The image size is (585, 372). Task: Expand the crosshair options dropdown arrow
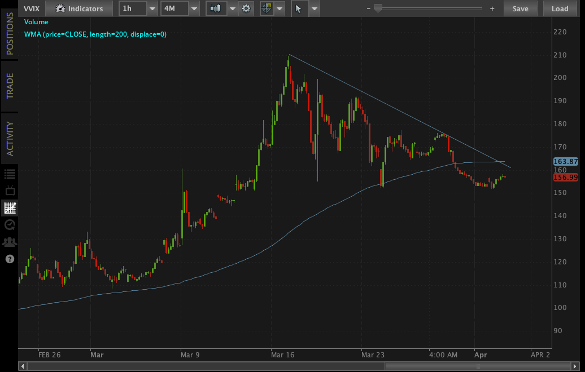(x=280, y=8)
